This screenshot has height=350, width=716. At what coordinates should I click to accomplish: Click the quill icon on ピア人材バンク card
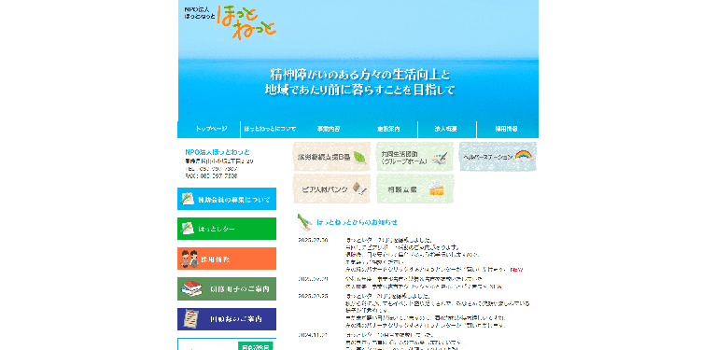[359, 189]
